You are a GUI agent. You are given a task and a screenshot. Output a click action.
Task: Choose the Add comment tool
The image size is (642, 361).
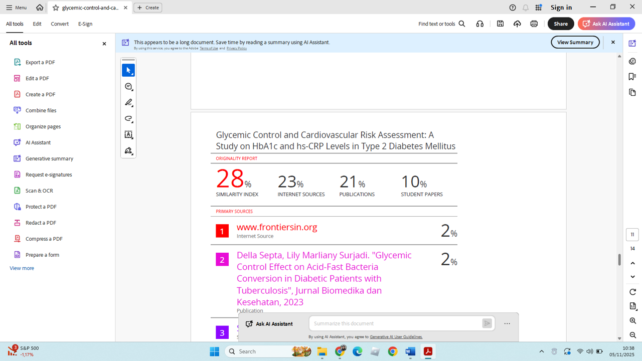click(x=128, y=87)
